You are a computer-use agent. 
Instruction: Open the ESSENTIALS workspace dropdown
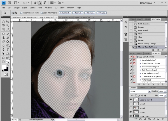coord(148,3)
